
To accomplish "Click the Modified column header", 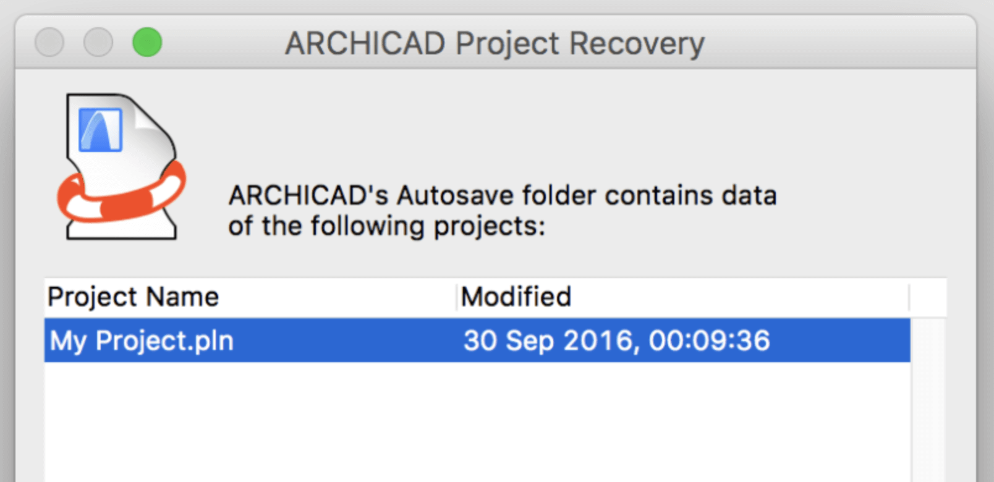I will (517, 297).
